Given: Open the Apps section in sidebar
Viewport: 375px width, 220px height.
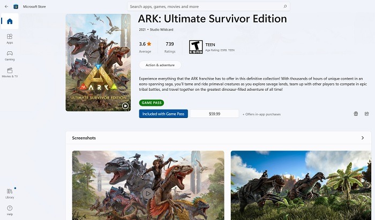Looking at the screenshot, I should click(10, 38).
